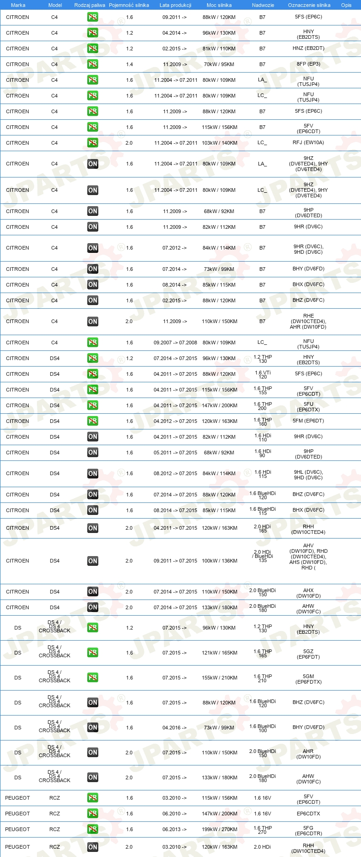The image size is (361, 857).
Task: Click the petrol icon for DS4 1.6 VTi 120
Action: point(93,374)
